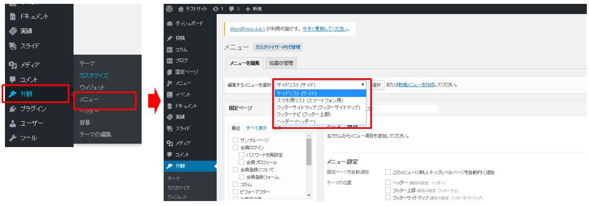Screen dimensions: 589x206
Task: Click the brush icon on highlighted blue 外観 item
Action: point(170,166)
